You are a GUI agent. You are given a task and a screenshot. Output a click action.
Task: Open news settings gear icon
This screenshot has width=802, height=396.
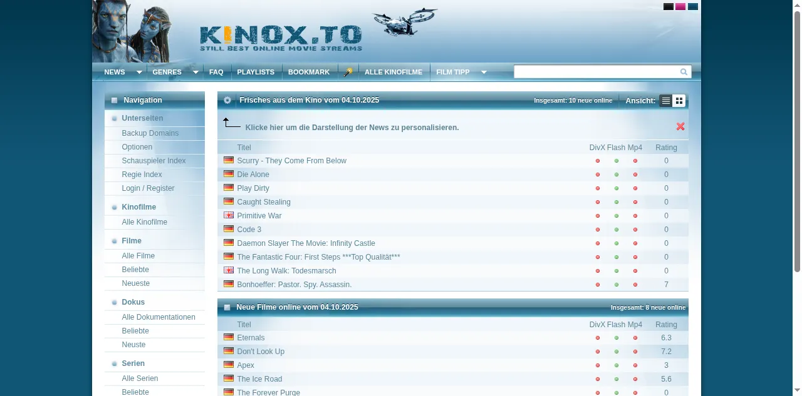click(227, 100)
